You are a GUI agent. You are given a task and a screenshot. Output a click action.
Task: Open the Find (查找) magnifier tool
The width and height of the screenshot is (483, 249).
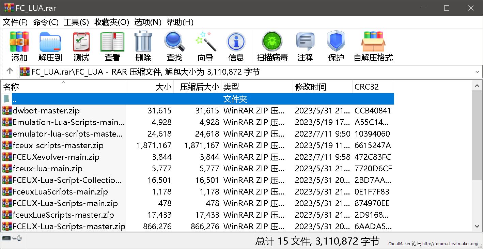coord(174,42)
